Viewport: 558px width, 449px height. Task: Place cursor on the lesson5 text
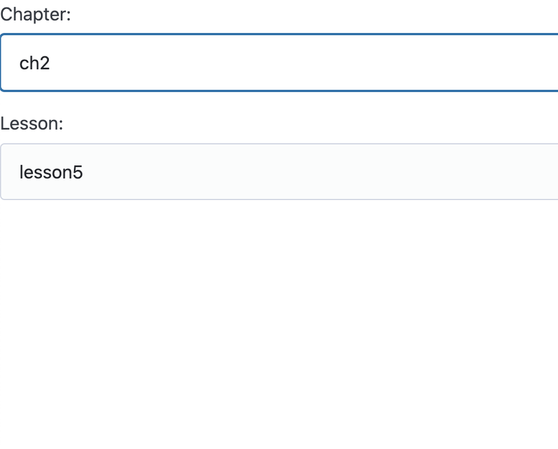[x=51, y=172]
